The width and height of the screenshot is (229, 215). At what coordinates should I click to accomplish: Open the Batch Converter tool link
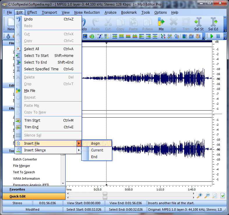click(x=25, y=159)
